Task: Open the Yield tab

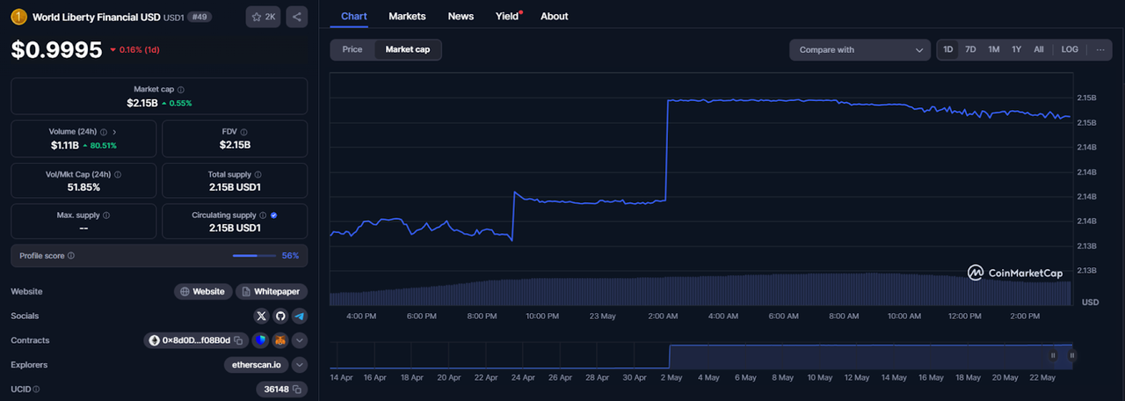Action: pos(508,16)
